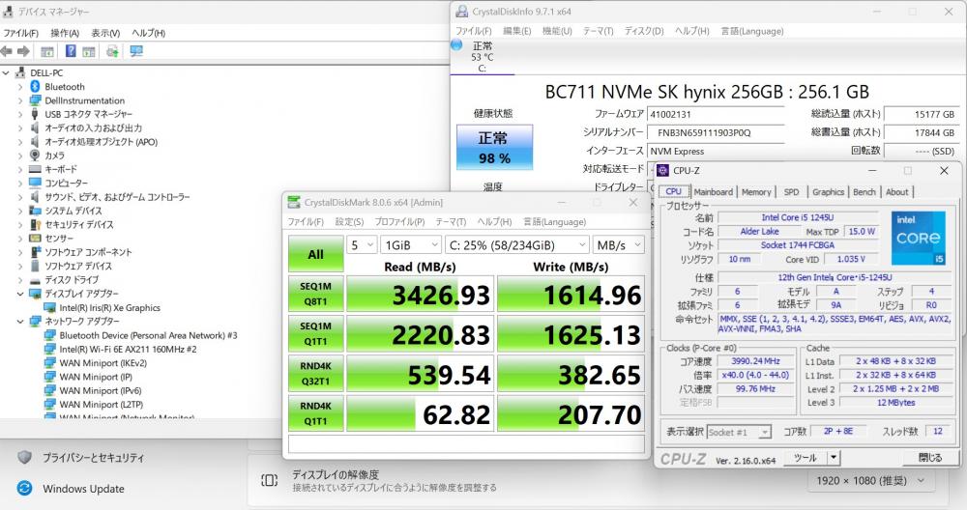
Task: Run the SEQ1M Q1T1 test
Action: tap(316, 334)
